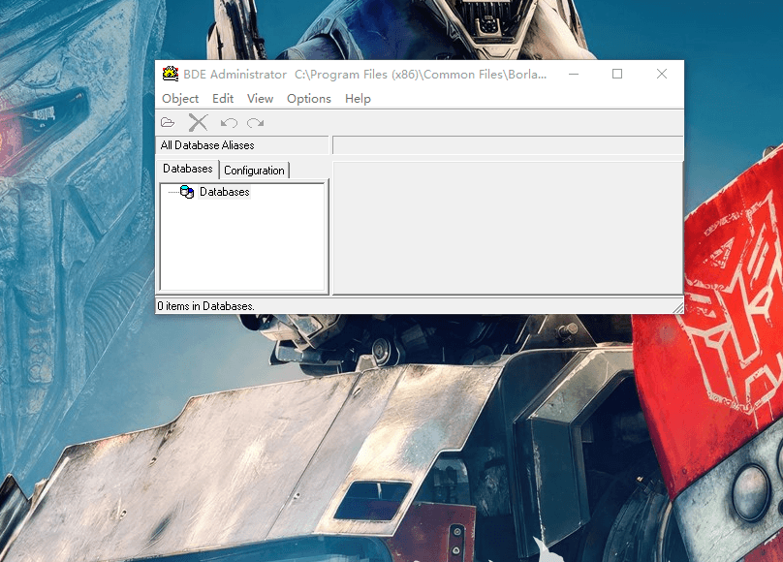783x562 pixels.
Task: Close the BDE Administrator window
Action: click(662, 74)
